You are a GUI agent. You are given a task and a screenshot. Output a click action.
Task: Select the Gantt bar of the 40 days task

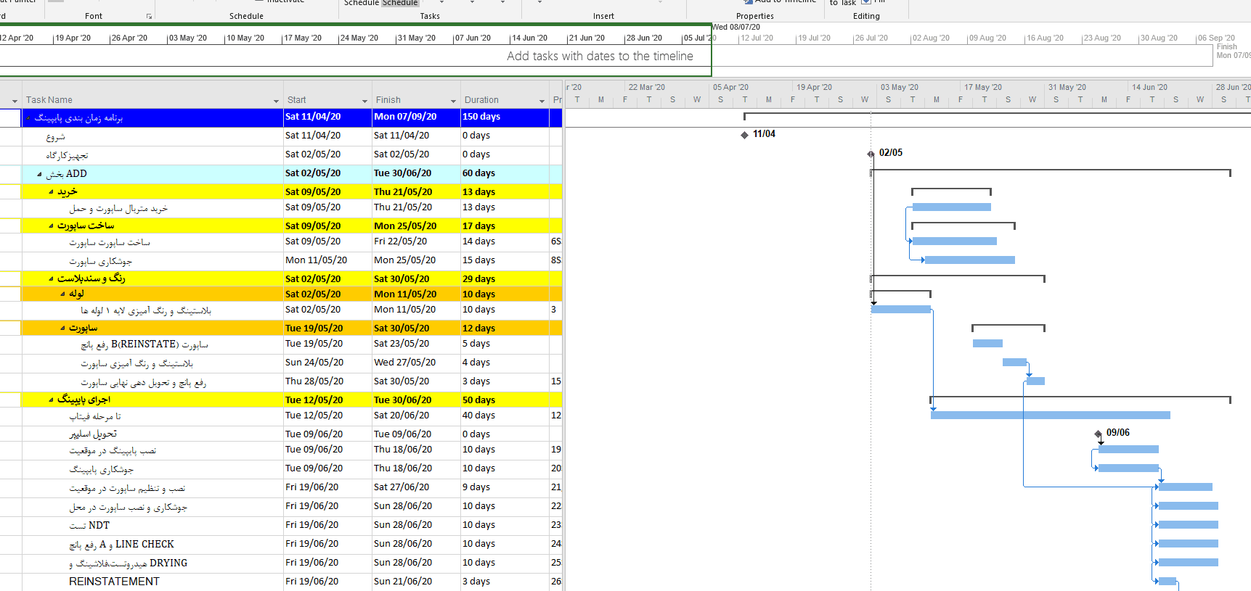click(1050, 416)
